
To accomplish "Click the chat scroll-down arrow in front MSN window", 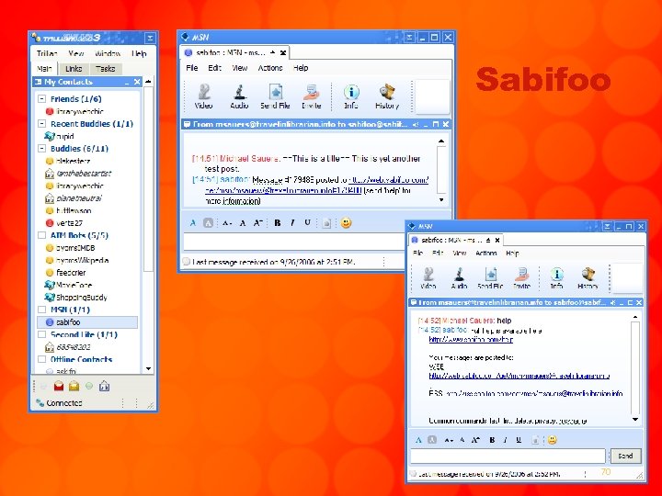I will click(635, 419).
